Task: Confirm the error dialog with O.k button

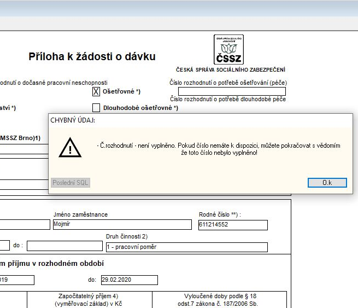Action: click(327, 183)
